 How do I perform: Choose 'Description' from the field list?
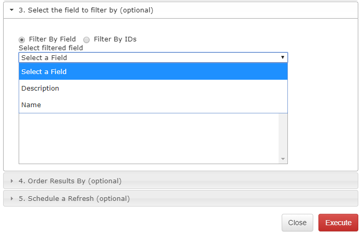click(x=40, y=88)
